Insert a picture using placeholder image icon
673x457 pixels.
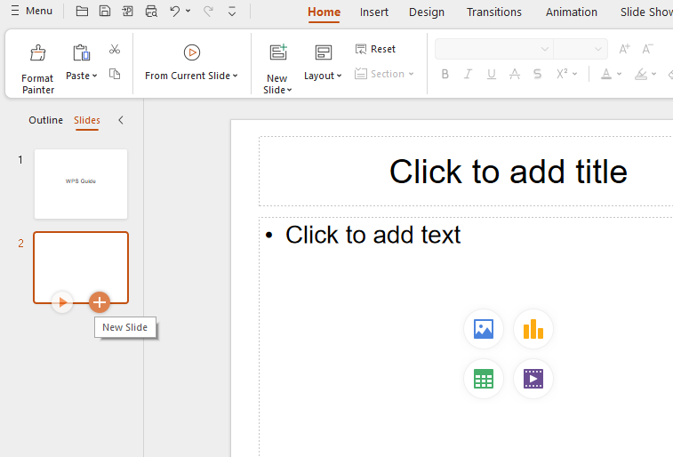pyautogui.click(x=484, y=330)
